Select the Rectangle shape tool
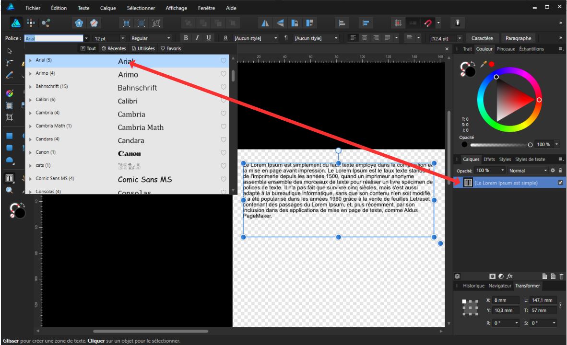The height and width of the screenshot is (345, 567). 10,136
